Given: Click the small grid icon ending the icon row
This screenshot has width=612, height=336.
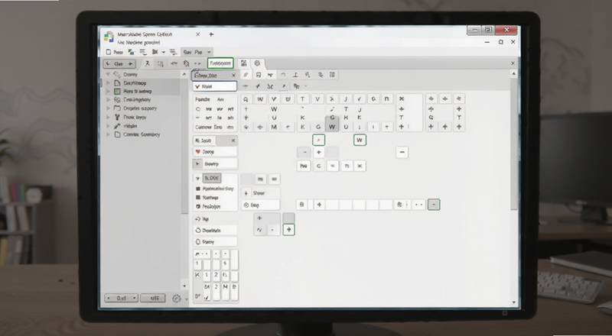Looking at the screenshot, I should (x=332, y=75).
